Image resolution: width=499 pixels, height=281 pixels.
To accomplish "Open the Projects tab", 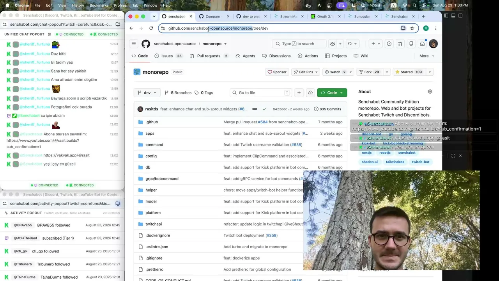I will (x=336, y=56).
